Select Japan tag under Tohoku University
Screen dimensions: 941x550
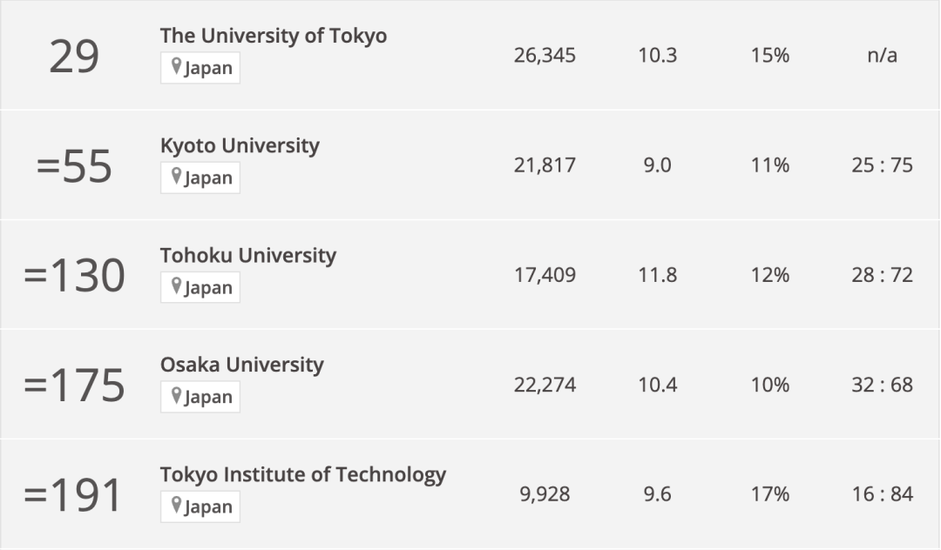[207, 287]
